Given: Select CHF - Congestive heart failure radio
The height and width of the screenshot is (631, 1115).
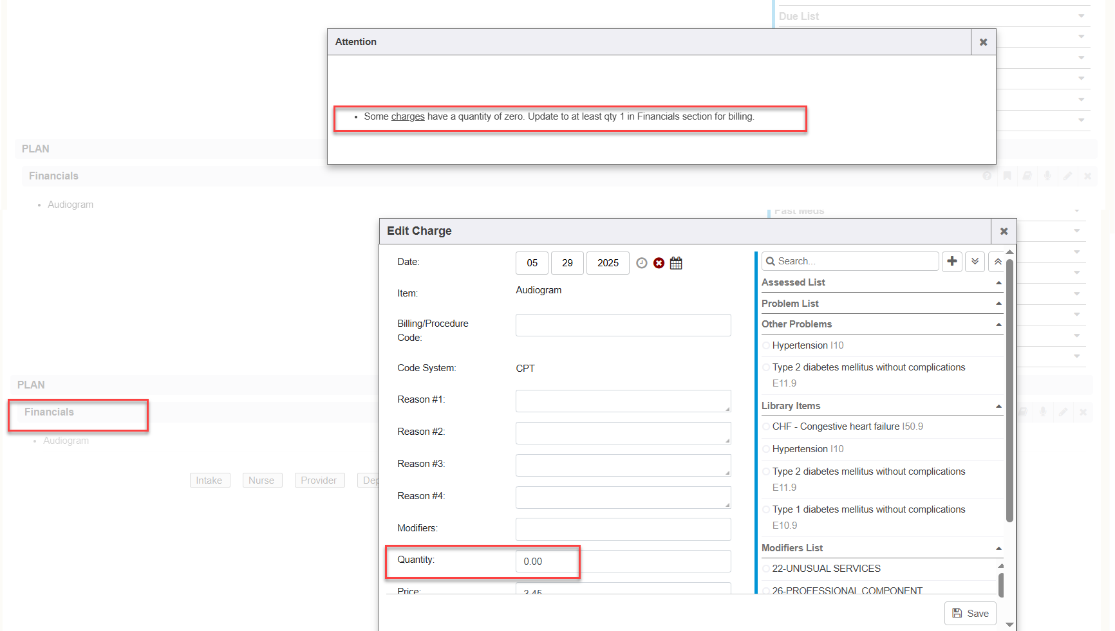Looking at the screenshot, I should (x=766, y=427).
